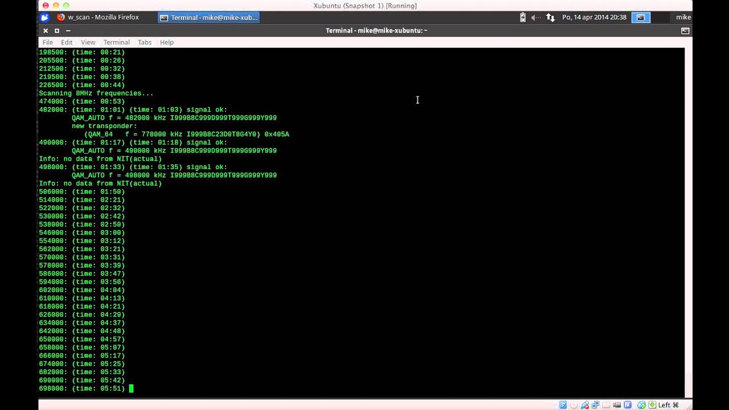Click the 'new transponder:' line
The height and width of the screenshot is (410, 729).
point(104,126)
